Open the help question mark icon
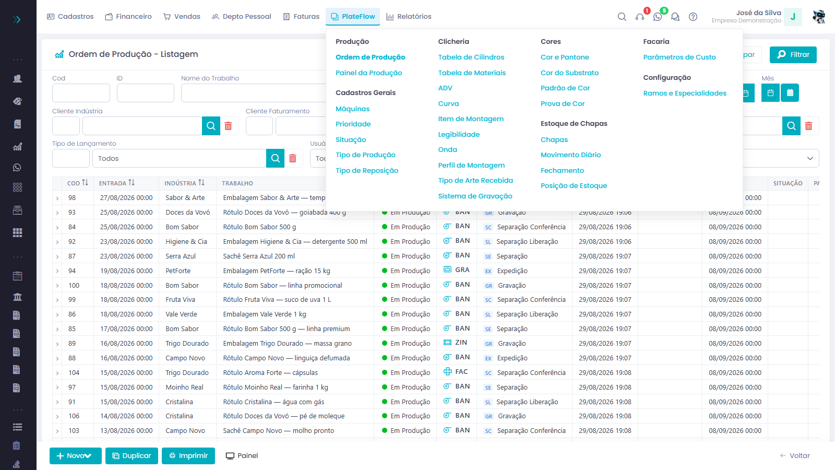This screenshot has width=835, height=470. pyautogui.click(x=693, y=17)
